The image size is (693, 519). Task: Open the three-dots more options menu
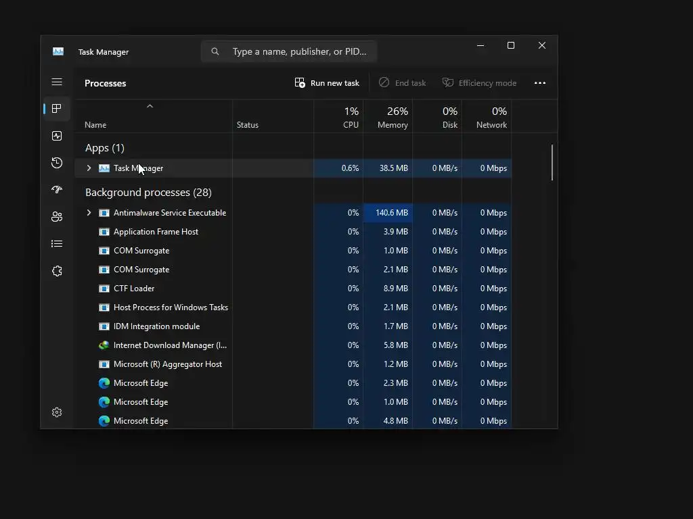[x=539, y=83]
